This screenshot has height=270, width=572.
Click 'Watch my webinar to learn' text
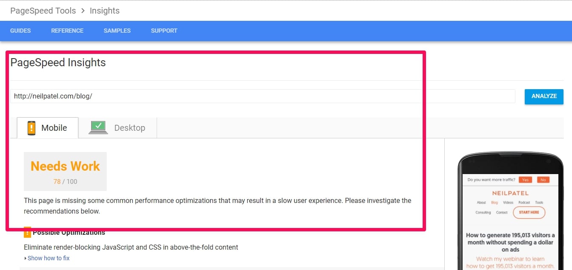tap(510, 259)
